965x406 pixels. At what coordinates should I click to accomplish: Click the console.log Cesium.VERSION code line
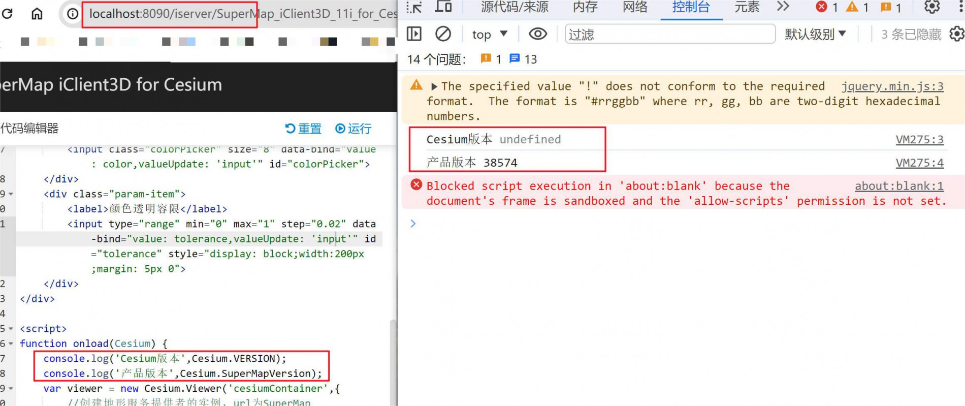click(165, 359)
